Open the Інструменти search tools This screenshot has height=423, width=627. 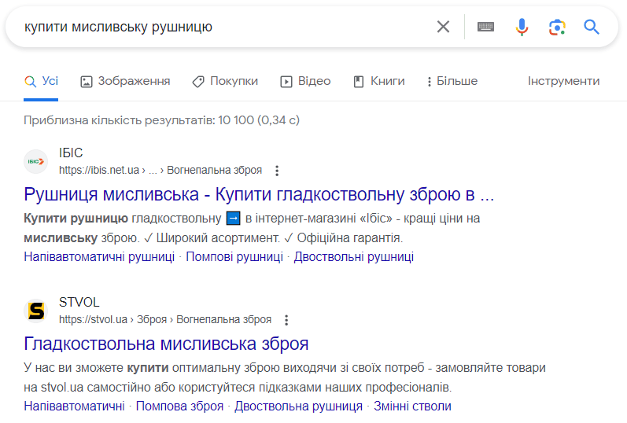[563, 81]
